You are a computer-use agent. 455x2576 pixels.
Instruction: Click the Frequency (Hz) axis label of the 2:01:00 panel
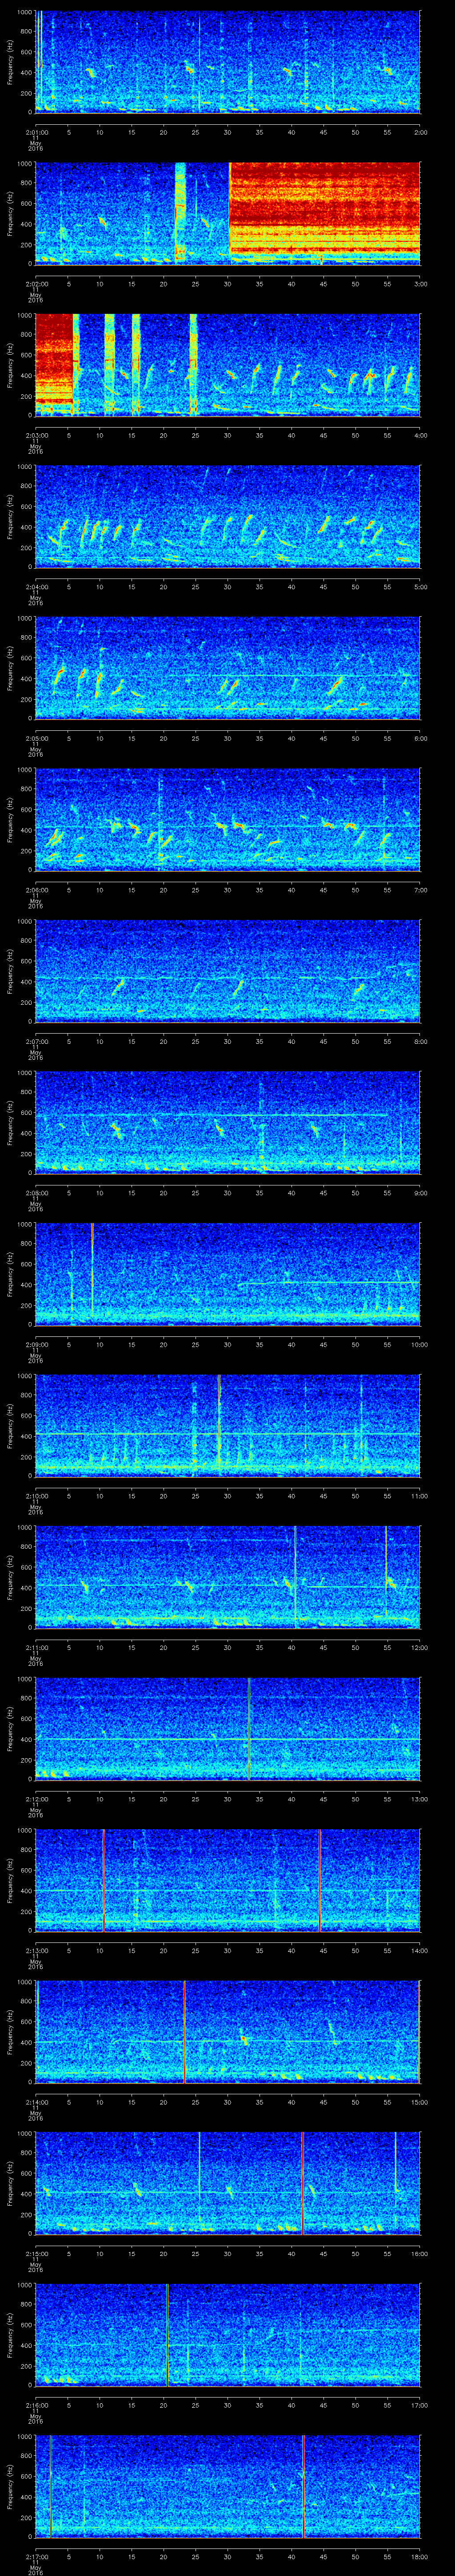[11, 62]
